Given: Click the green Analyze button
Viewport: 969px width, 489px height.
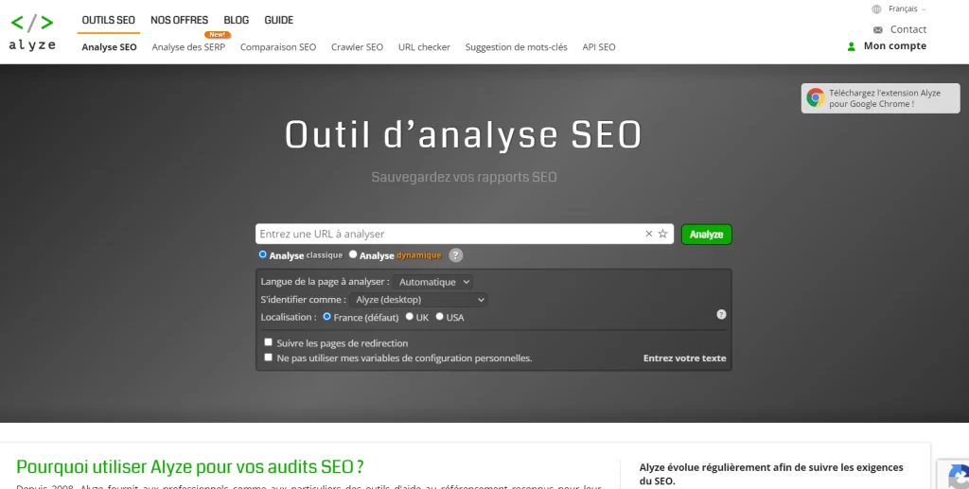Looking at the screenshot, I should [x=706, y=234].
